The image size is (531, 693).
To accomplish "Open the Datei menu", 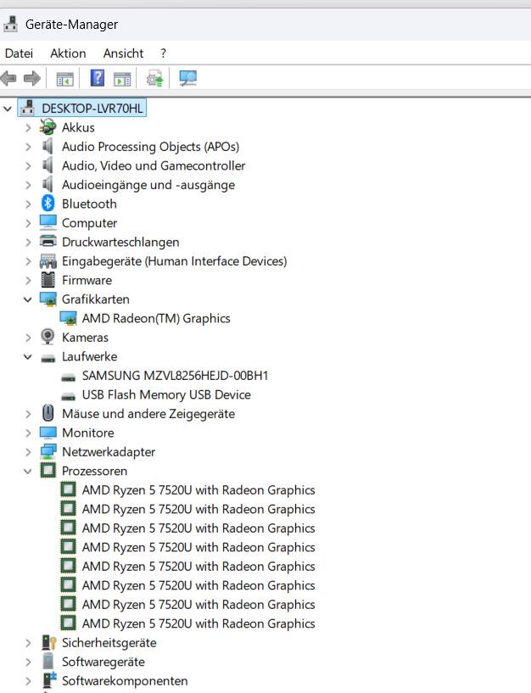I will (x=19, y=53).
